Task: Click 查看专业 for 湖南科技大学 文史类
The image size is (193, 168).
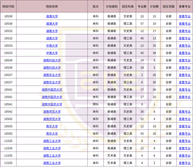Action: (x=185, y=60)
